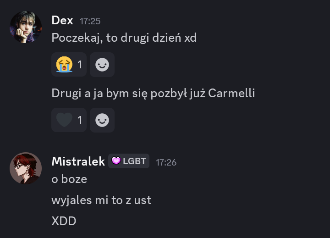Select the 'XDD' message
This screenshot has height=238, width=330.
pos(64,221)
